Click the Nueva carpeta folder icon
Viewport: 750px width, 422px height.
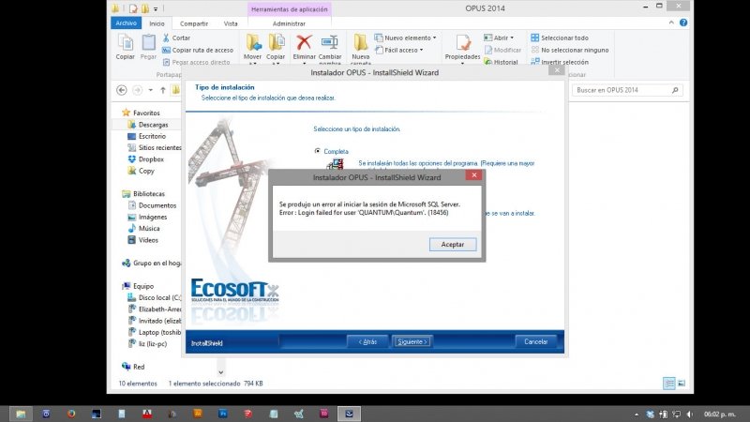coord(361,43)
